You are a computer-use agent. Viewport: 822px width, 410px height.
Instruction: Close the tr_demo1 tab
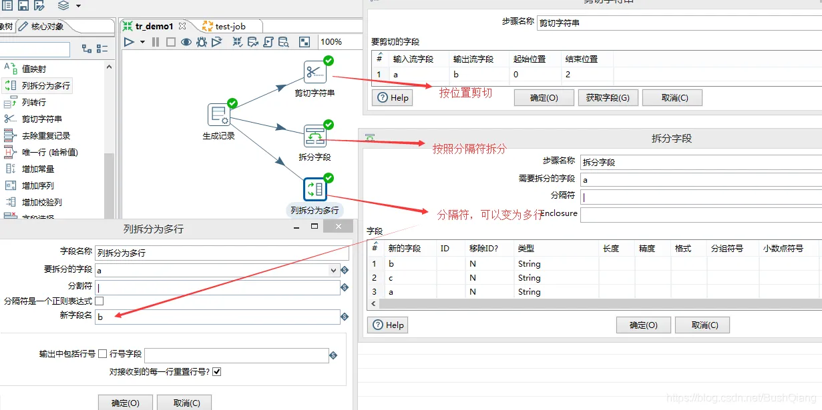click(x=182, y=26)
